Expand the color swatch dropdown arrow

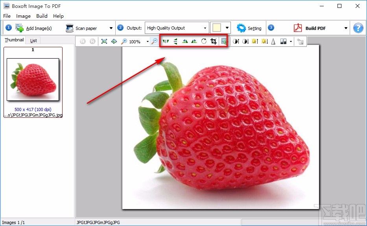click(227, 28)
